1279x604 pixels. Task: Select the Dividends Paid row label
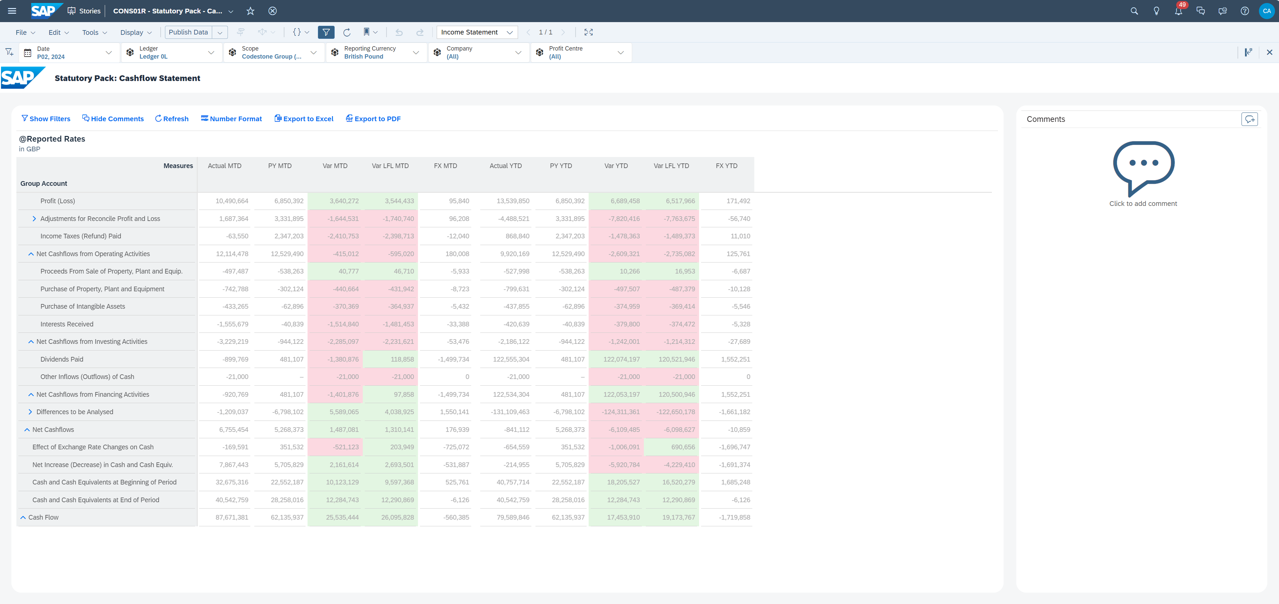[x=62, y=359]
